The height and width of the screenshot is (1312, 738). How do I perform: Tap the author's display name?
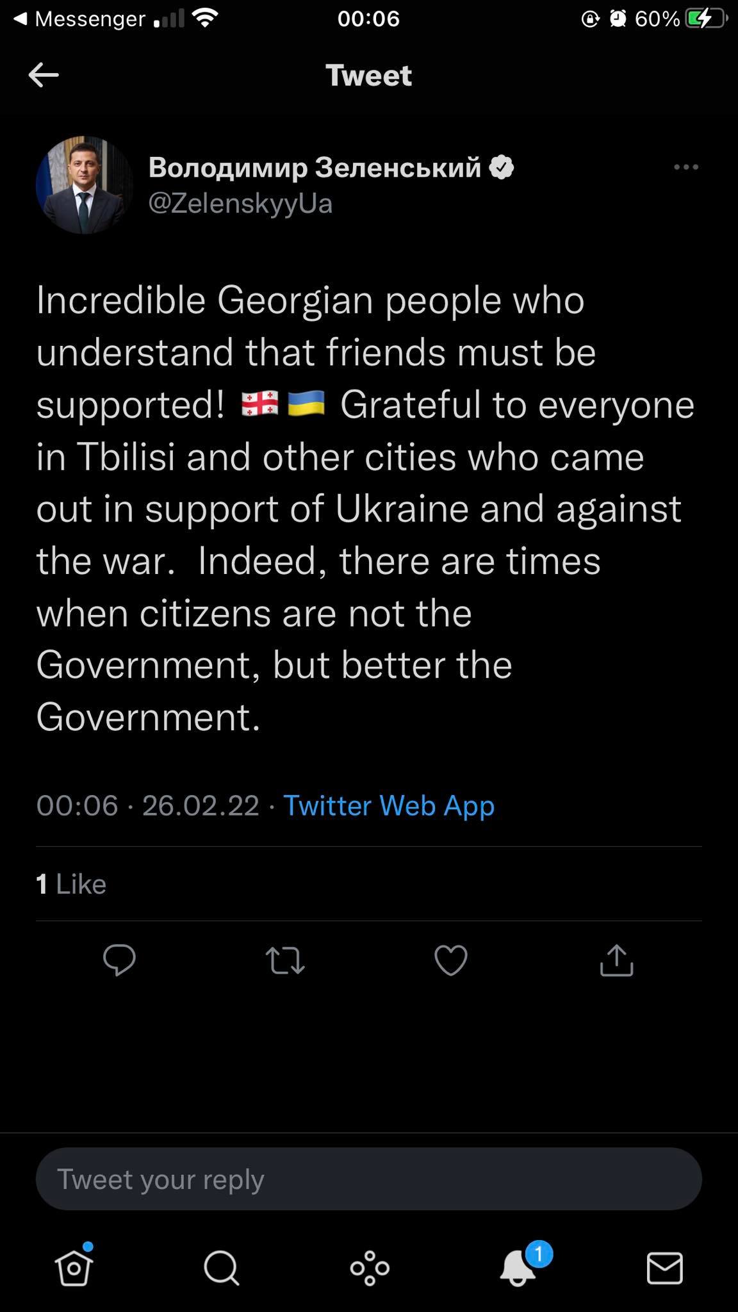315,167
